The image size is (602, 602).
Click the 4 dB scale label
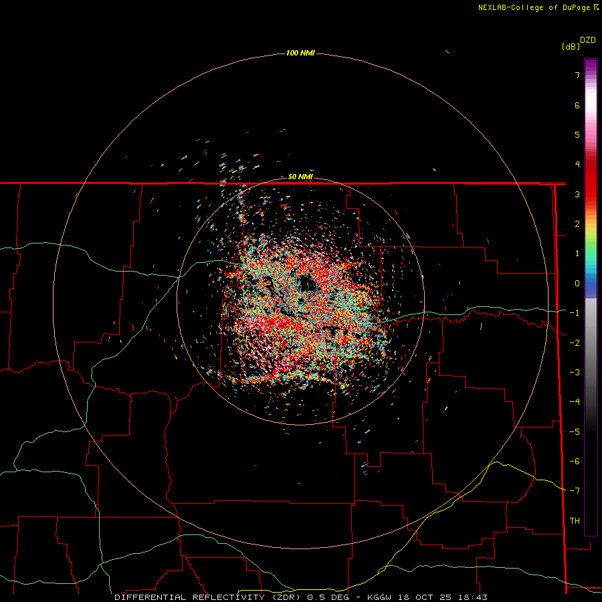tap(577, 165)
